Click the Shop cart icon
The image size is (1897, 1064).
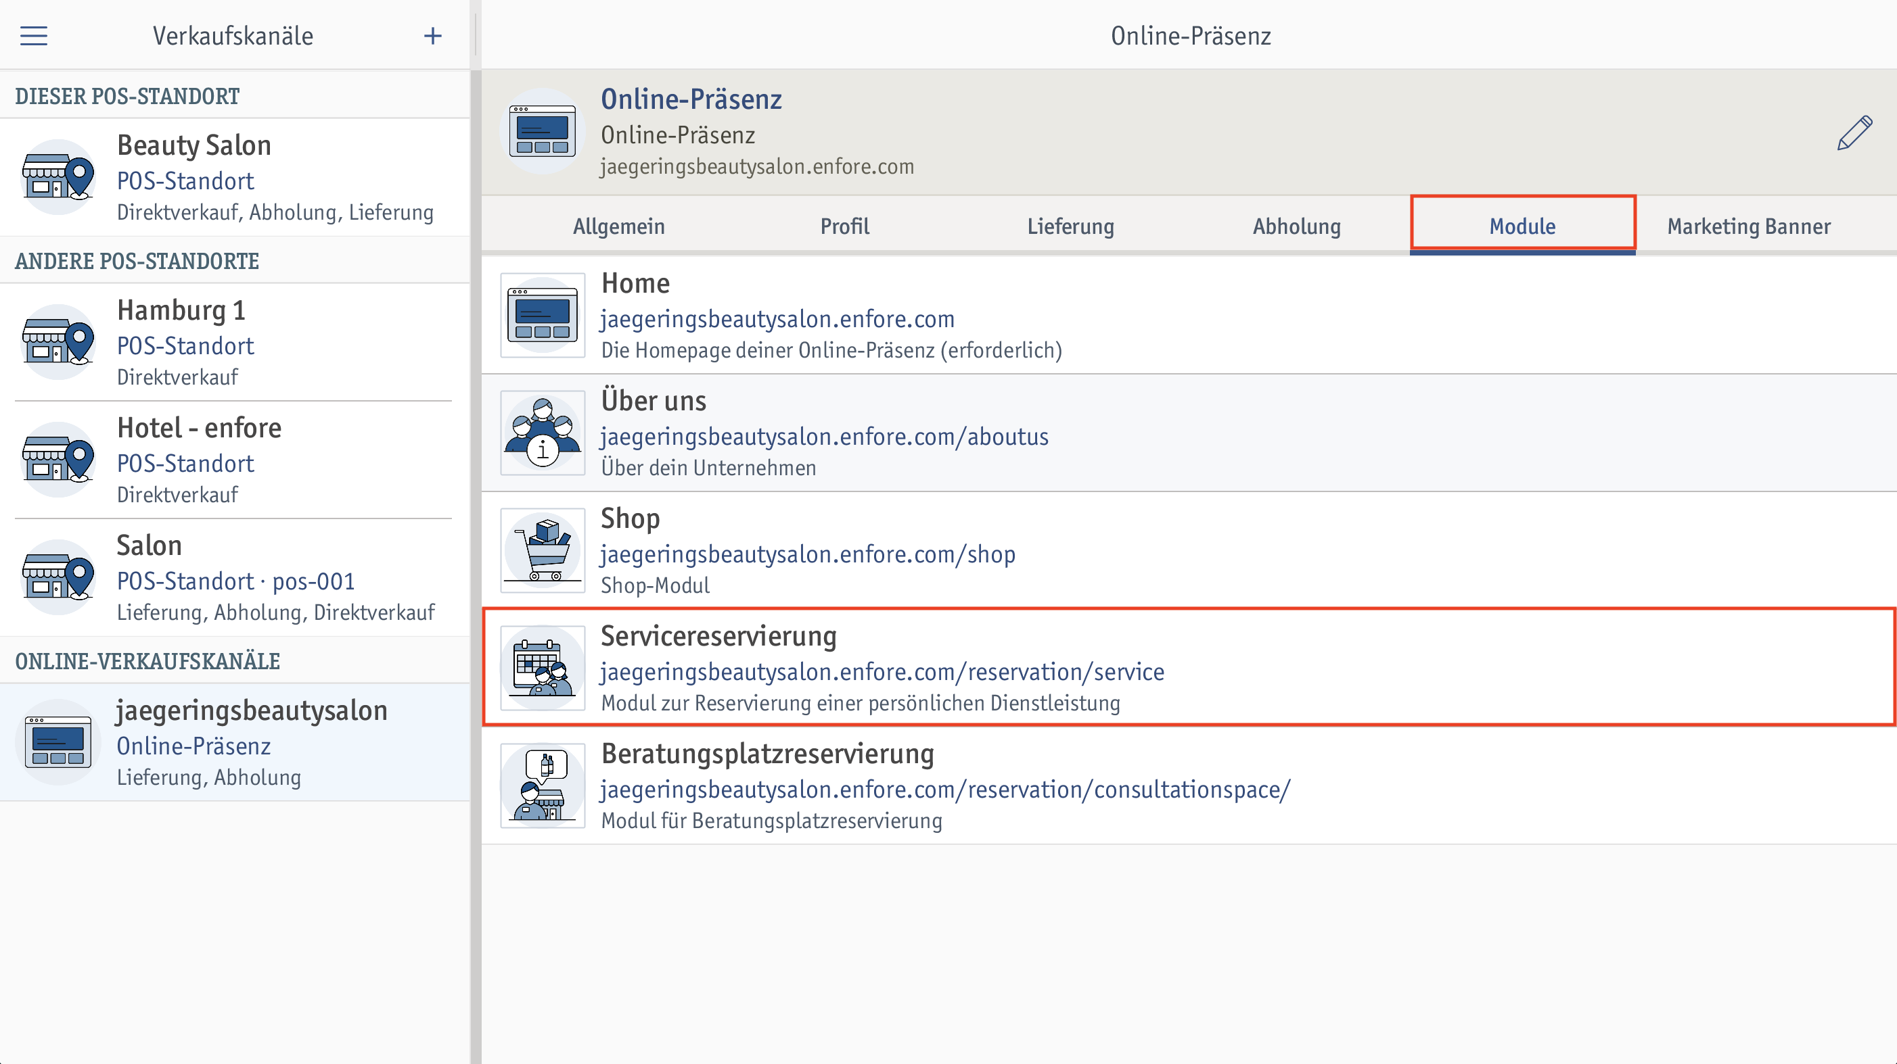[543, 550]
